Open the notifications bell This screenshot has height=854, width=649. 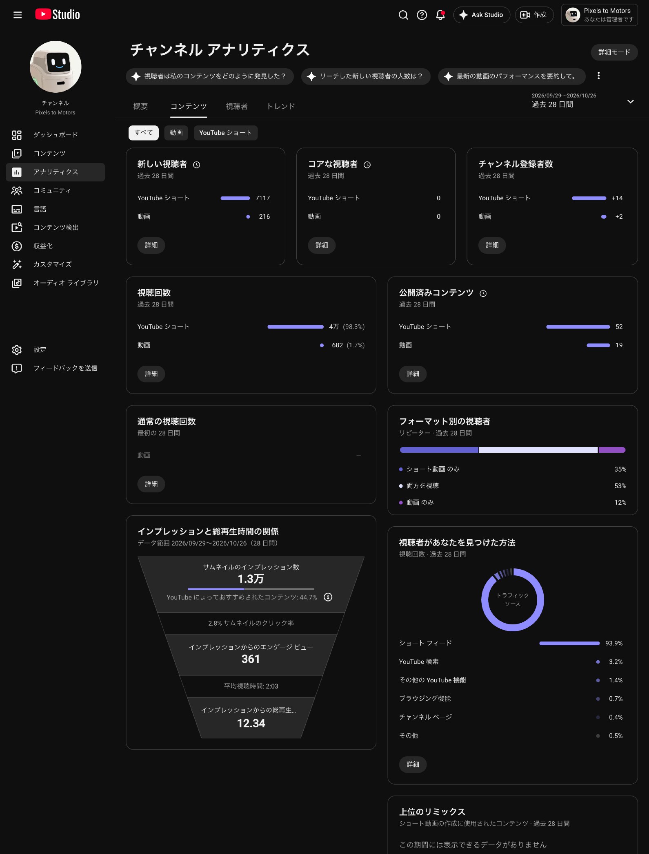pyautogui.click(x=440, y=15)
